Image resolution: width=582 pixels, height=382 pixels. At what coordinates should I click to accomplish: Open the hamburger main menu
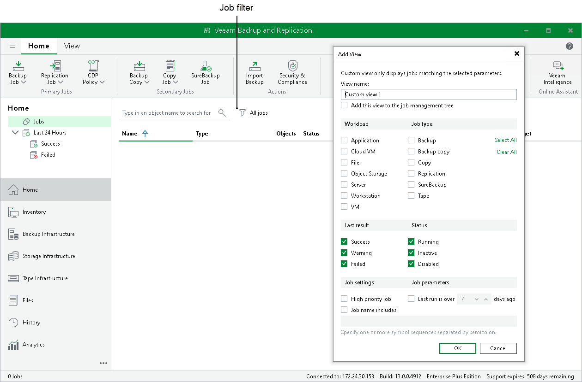click(12, 46)
